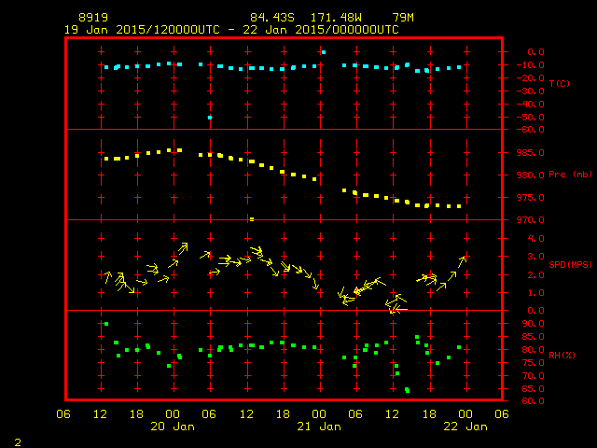Click the 975.0 pressure tick label
The height and width of the screenshot is (448, 597).
pos(531,198)
